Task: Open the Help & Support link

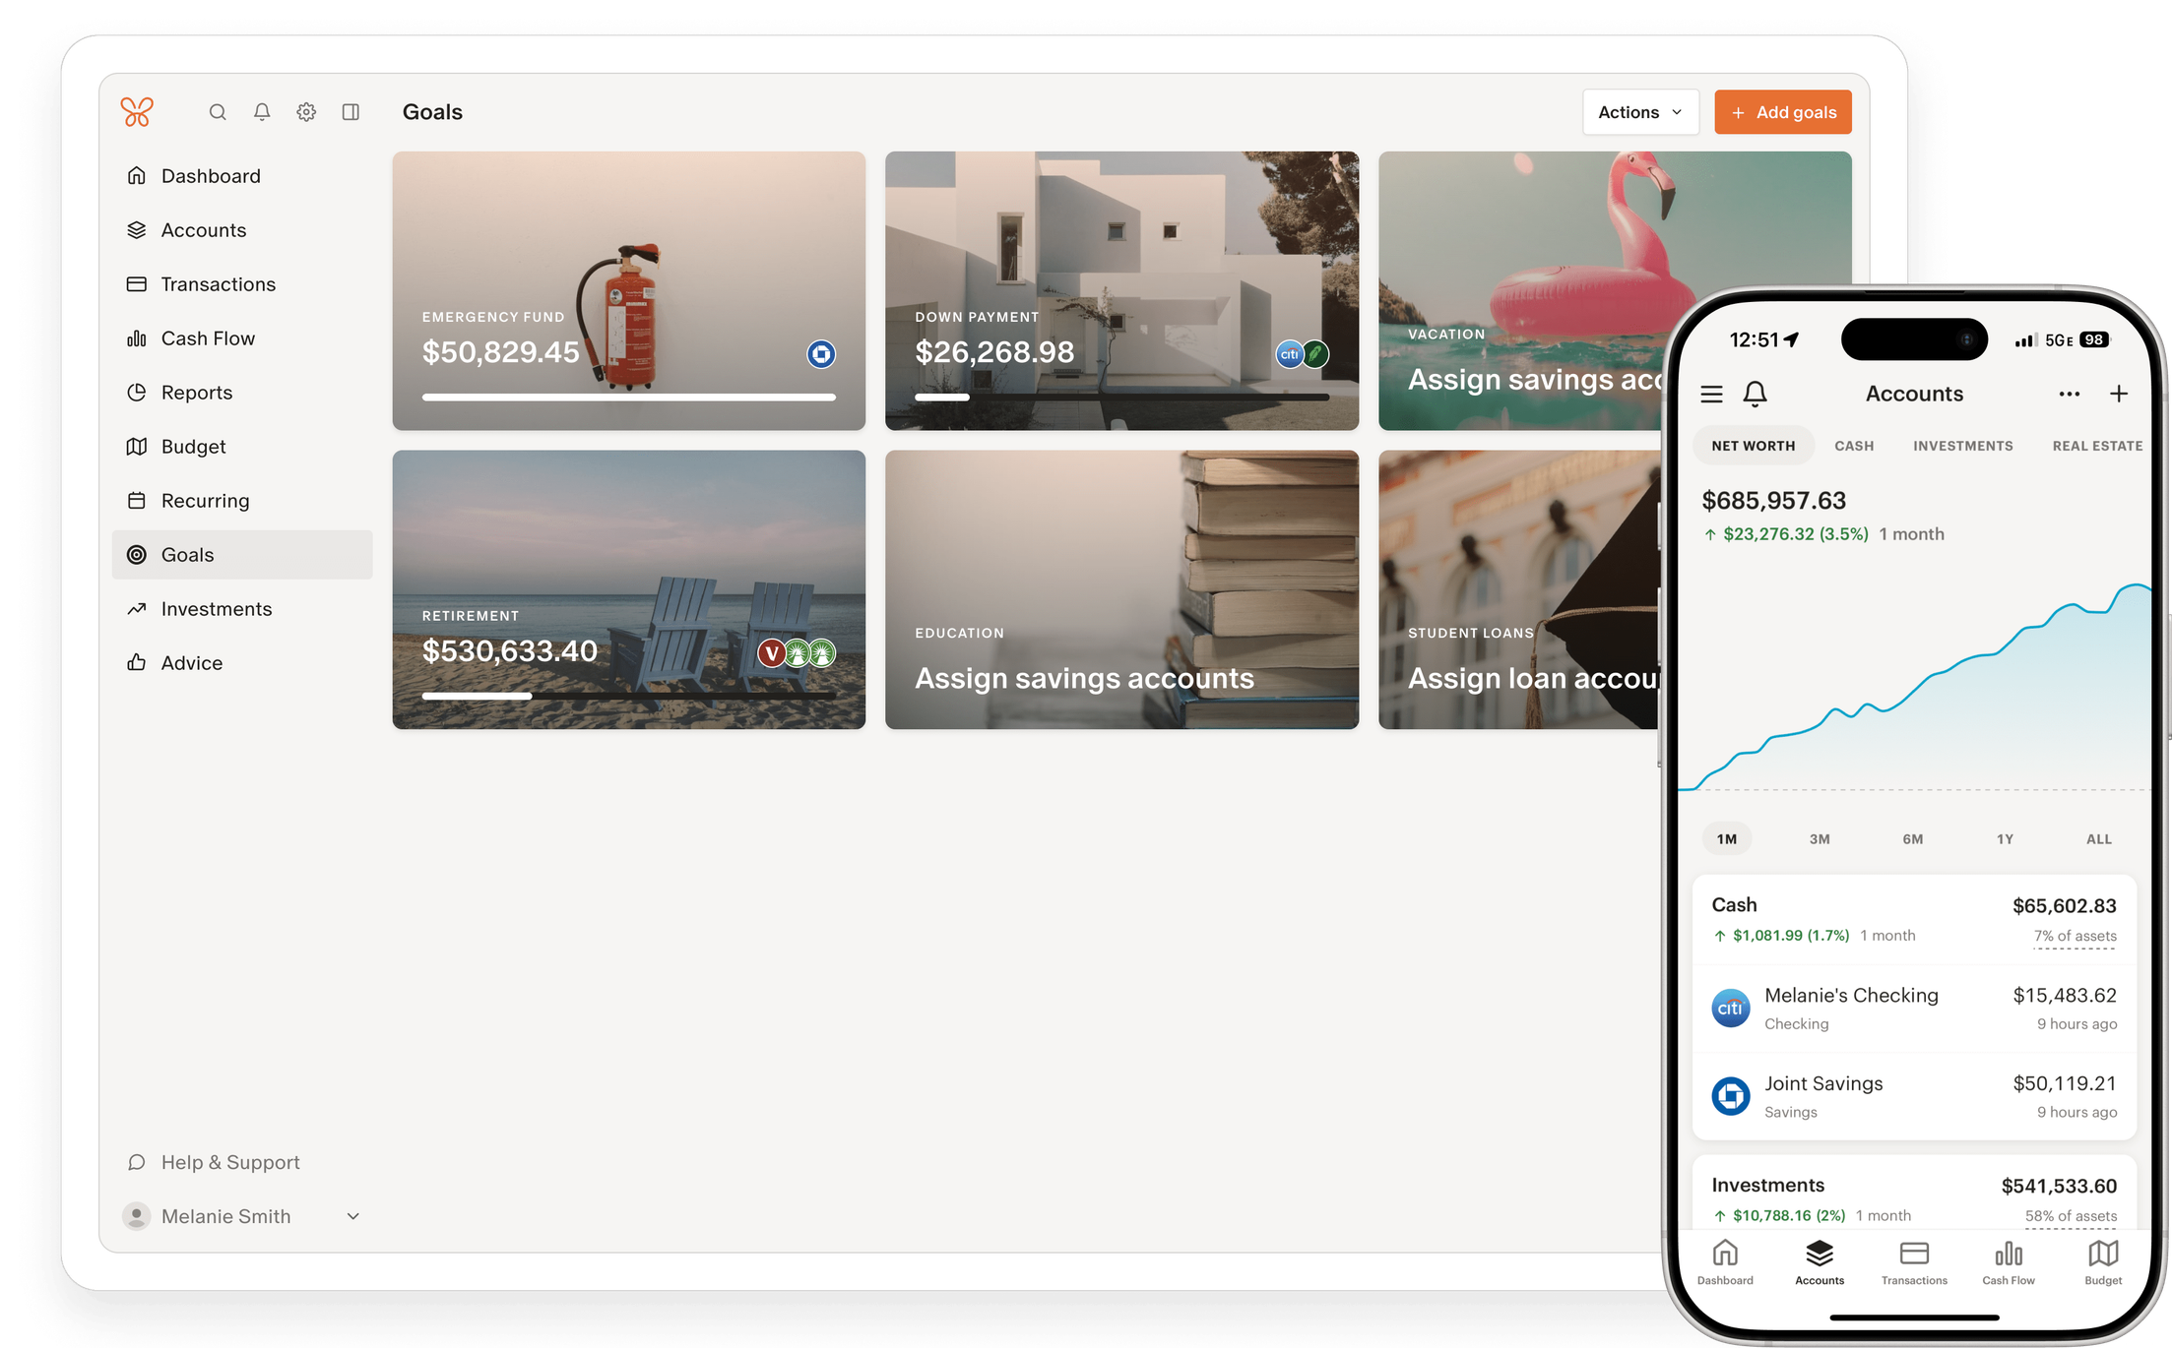Action: pos(229,1162)
